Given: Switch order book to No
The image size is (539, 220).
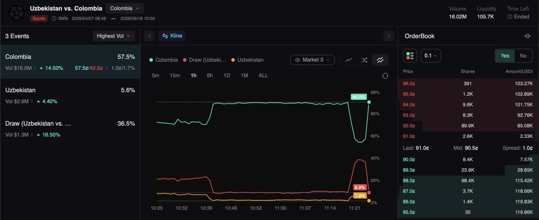Looking at the screenshot, I should coord(523,56).
